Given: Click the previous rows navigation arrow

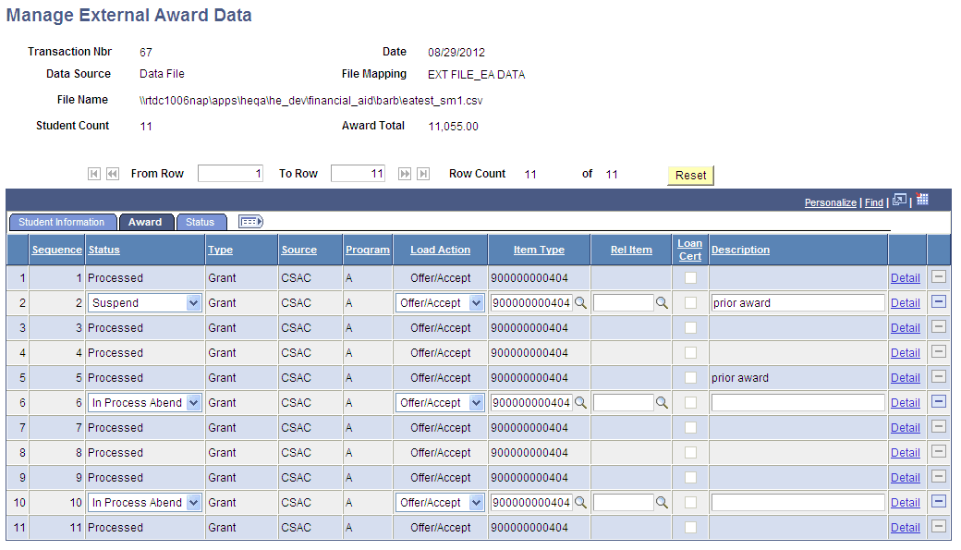Looking at the screenshot, I should (112, 173).
